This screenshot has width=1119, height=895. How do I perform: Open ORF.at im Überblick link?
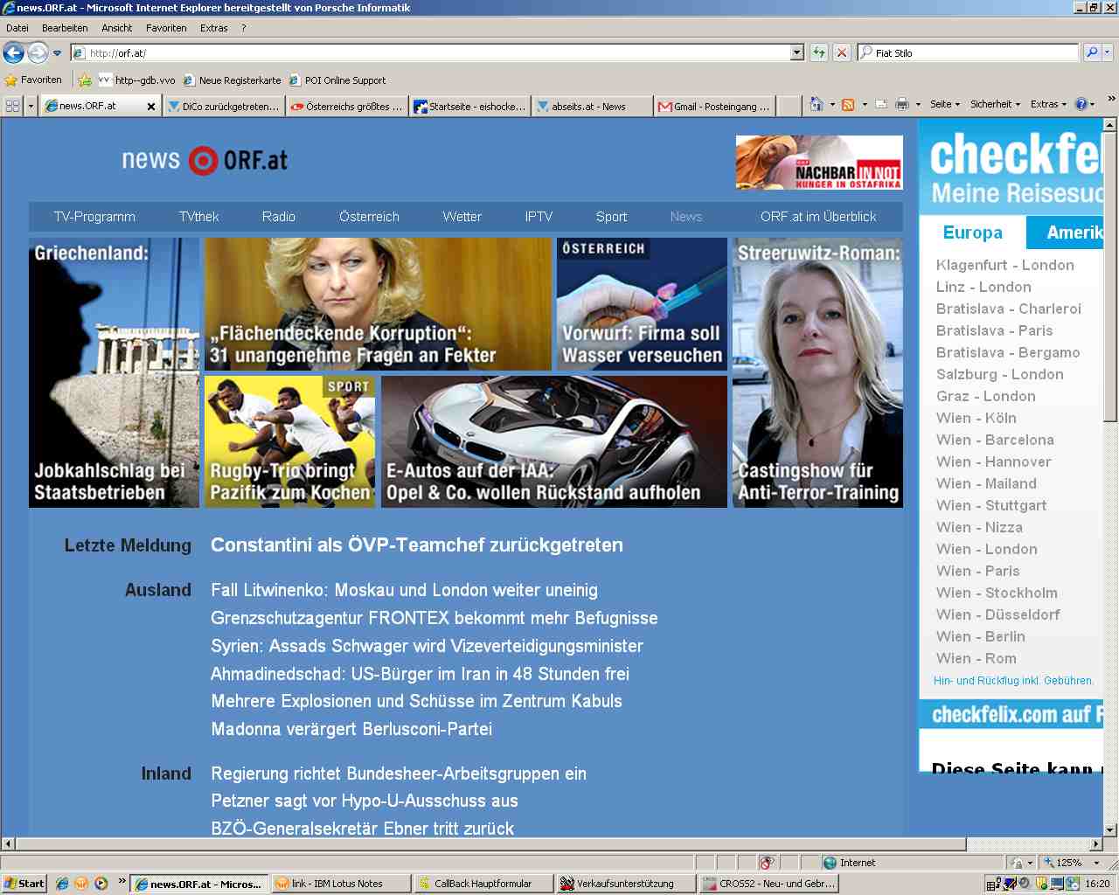tap(818, 217)
